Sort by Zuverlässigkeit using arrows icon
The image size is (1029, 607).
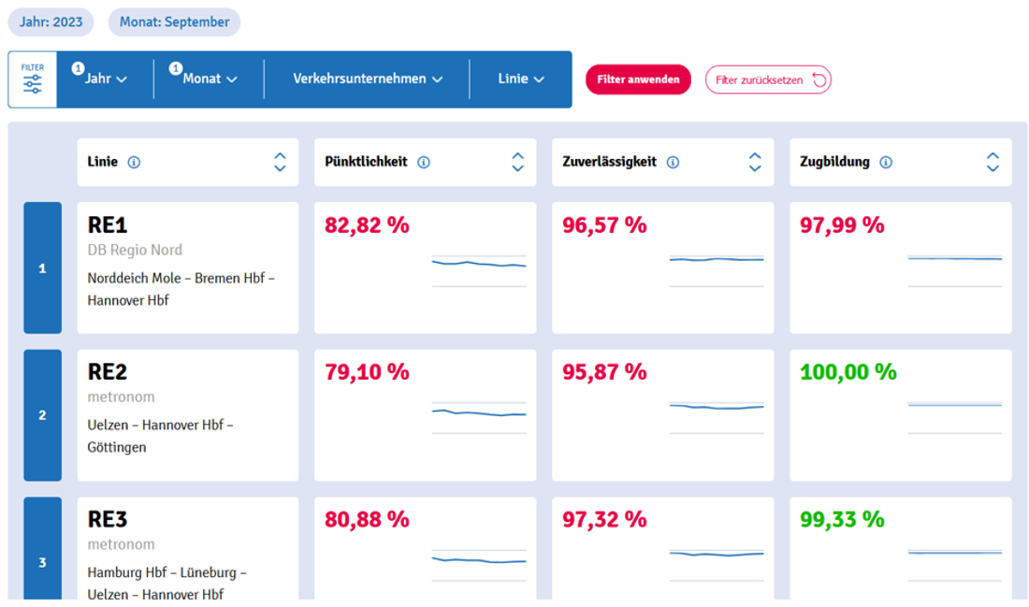click(755, 162)
